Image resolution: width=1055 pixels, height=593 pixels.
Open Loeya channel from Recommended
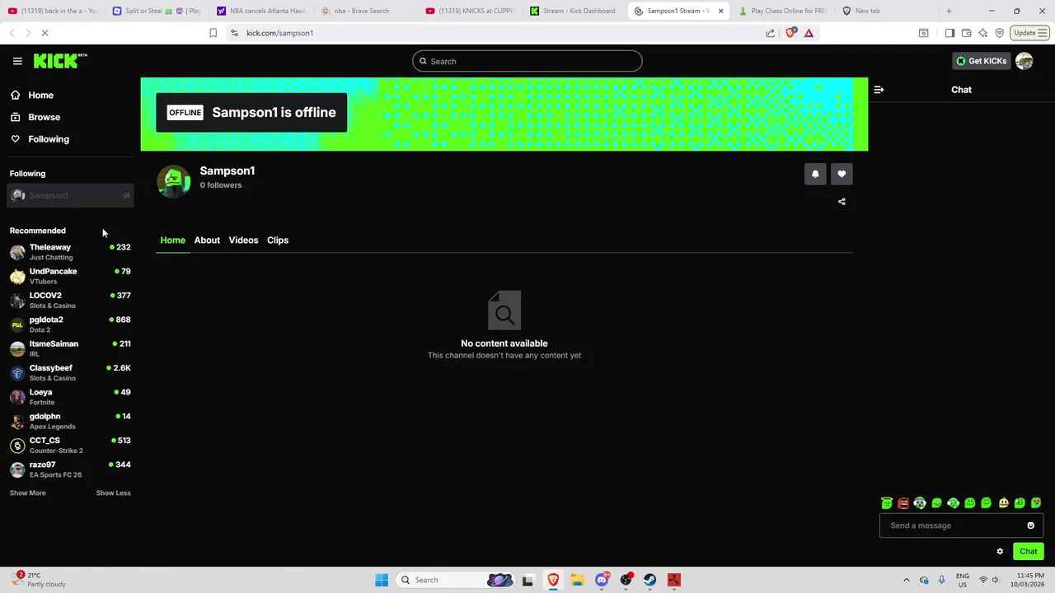[x=70, y=397]
